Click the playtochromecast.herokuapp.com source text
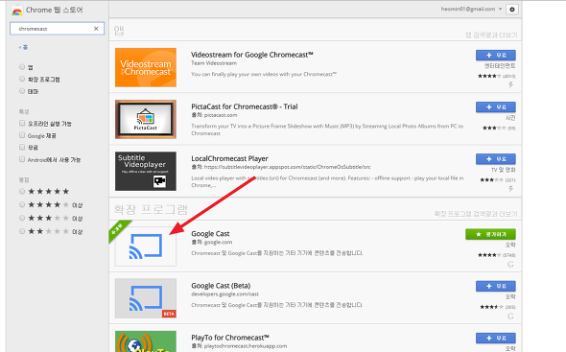Viewport: 566px width, 352px height. pyautogui.click(x=246, y=346)
